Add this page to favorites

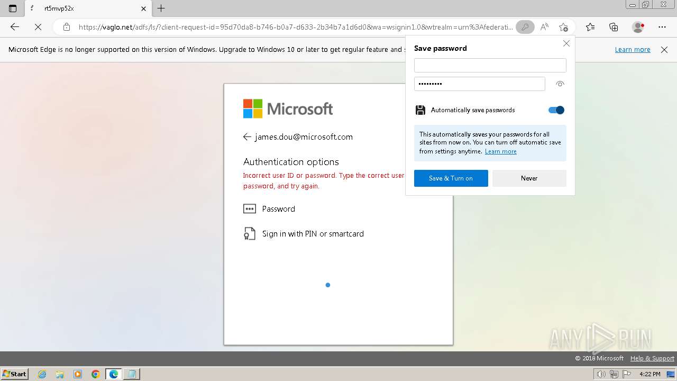(x=563, y=27)
